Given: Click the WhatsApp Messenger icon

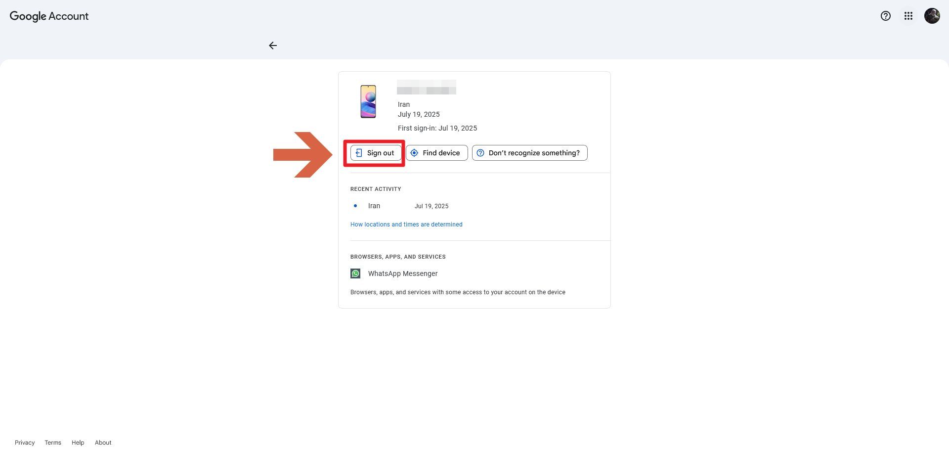Looking at the screenshot, I should (x=355, y=273).
